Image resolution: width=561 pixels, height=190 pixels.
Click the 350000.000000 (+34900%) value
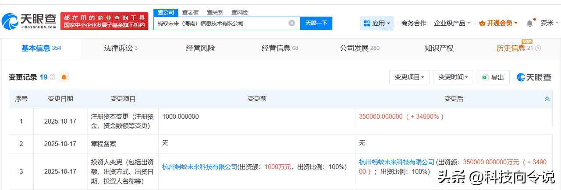click(401, 117)
